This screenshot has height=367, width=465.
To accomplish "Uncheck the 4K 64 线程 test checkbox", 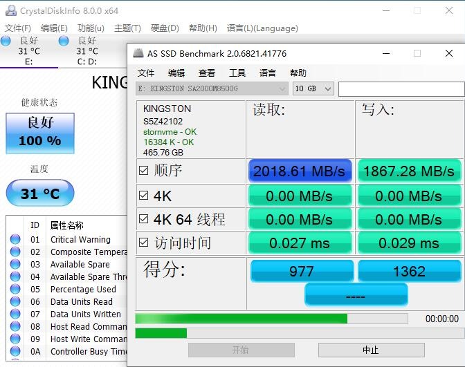I will click(x=143, y=218).
